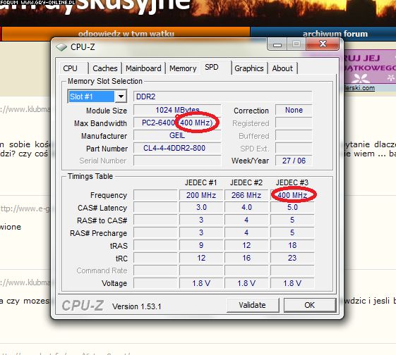Viewport: 396px width, 355px height.
Task: Click the tRAS value 12
Action: [x=246, y=245]
